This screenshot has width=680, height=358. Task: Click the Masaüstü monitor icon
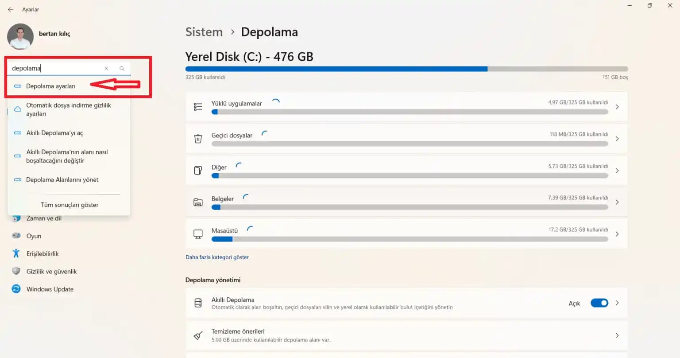pos(198,233)
